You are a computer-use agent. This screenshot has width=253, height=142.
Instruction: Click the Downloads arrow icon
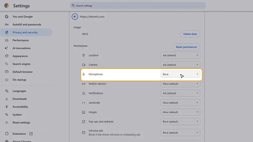pyautogui.click(x=7, y=99)
